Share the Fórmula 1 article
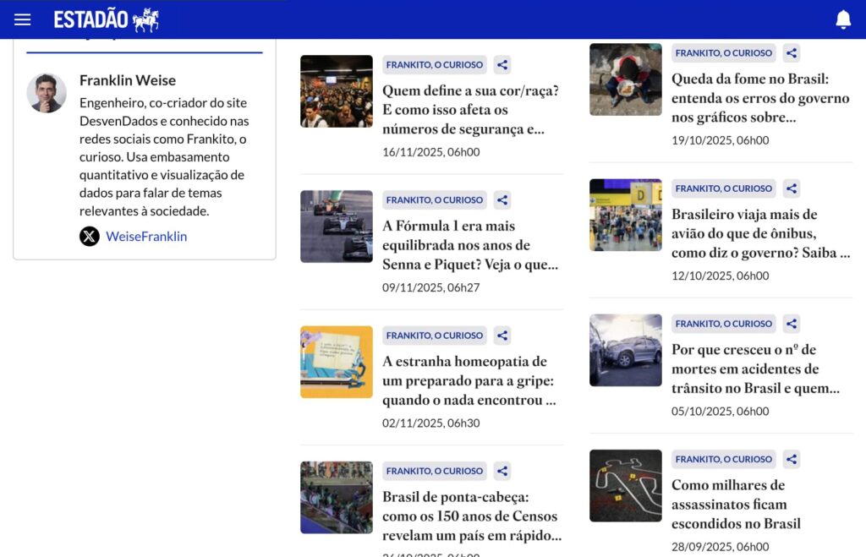866x557 pixels. point(502,200)
